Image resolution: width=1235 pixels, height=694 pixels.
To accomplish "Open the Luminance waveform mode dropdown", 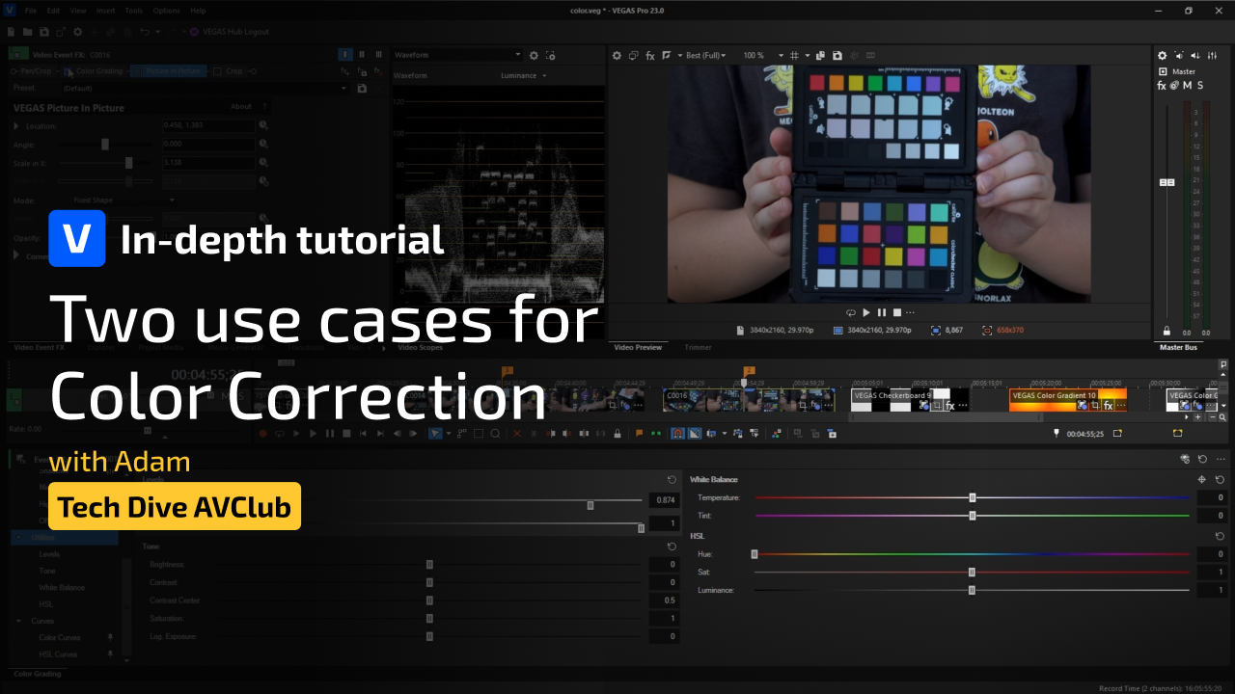I will click(x=524, y=75).
